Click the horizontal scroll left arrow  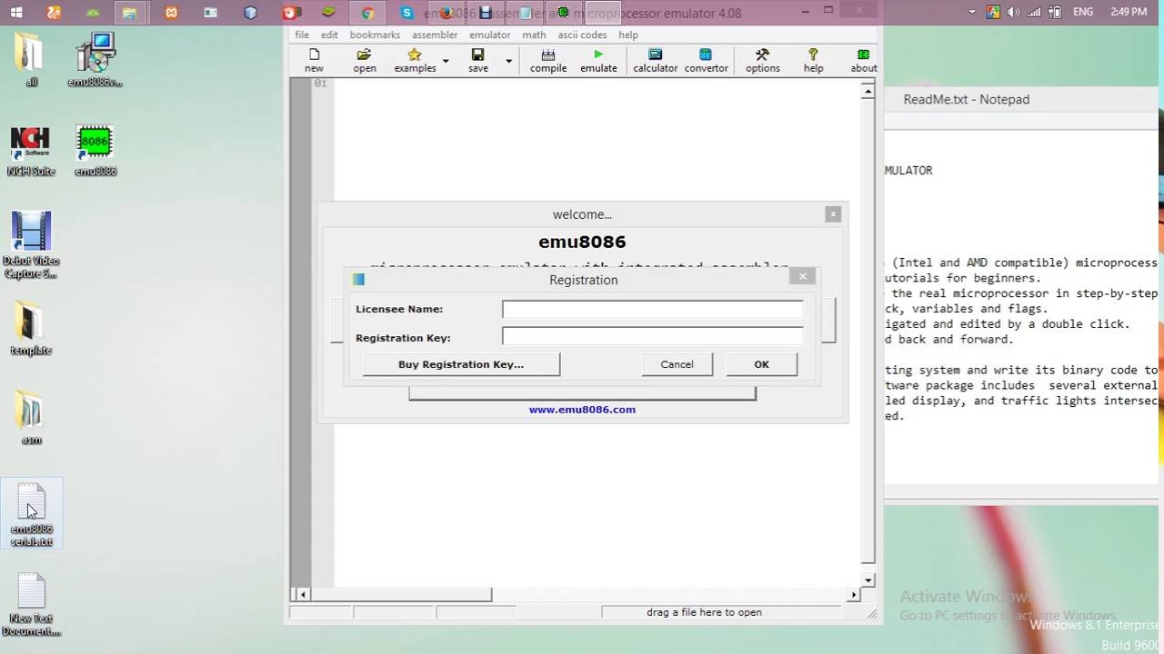[x=305, y=595]
